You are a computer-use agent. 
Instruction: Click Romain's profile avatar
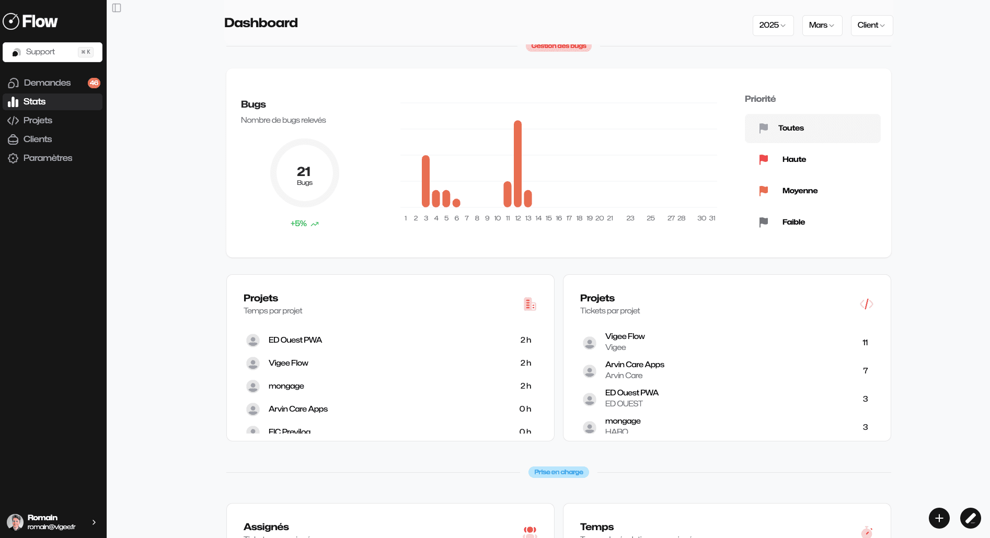pos(15,522)
